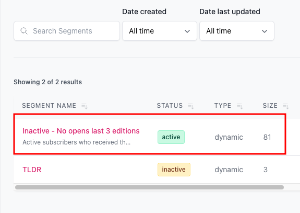Click the 'Date created' label
Screen dimensions: 300x213
click(144, 12)
